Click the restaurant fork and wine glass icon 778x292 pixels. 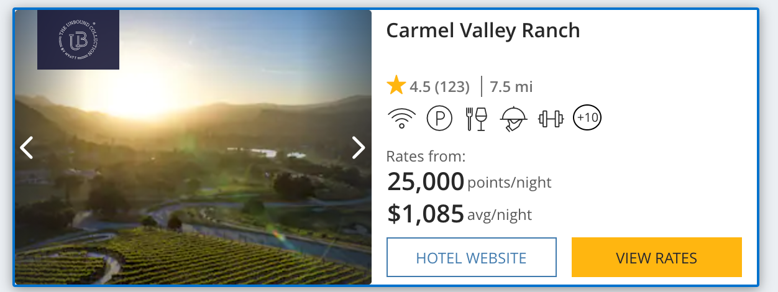[477, 118]
